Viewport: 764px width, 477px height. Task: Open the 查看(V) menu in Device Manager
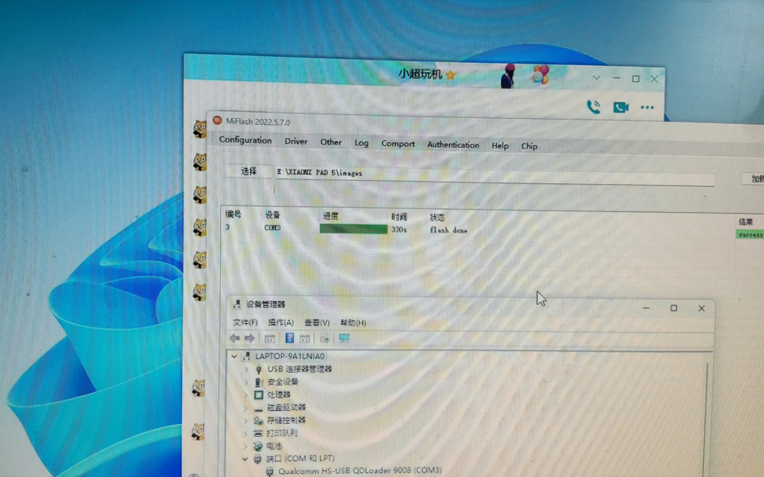[317, 323]
